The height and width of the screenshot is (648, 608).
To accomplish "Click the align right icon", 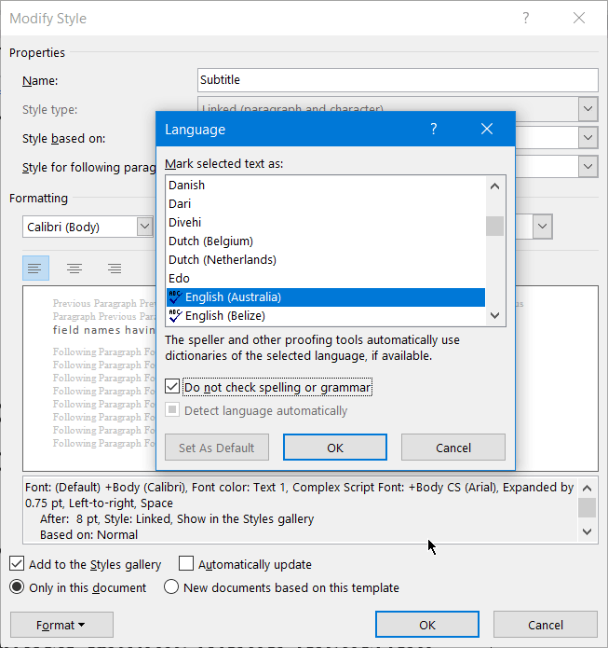I will pos(115,269).
